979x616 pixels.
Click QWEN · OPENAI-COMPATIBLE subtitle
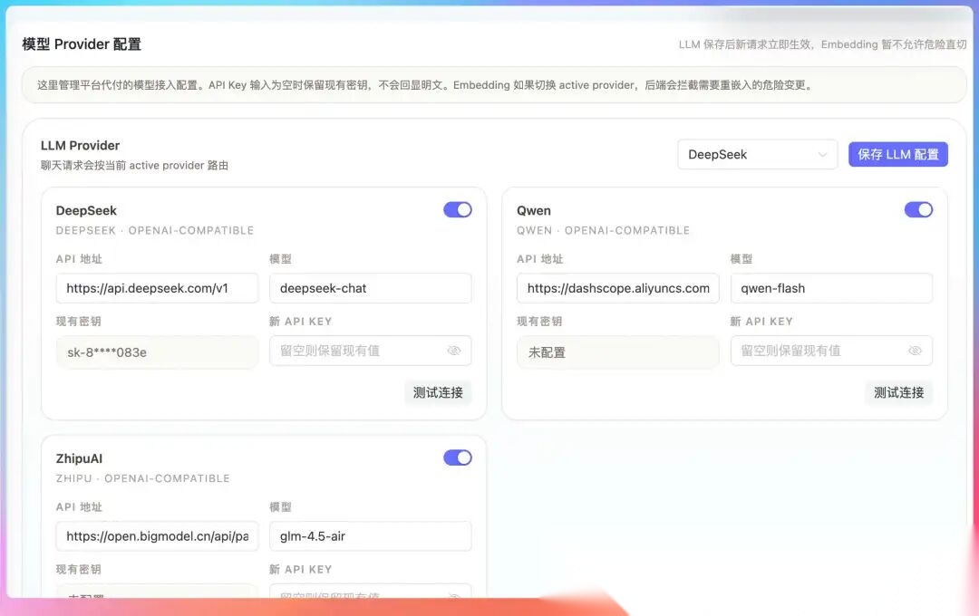pyautogui.click(x=603, y=230)
